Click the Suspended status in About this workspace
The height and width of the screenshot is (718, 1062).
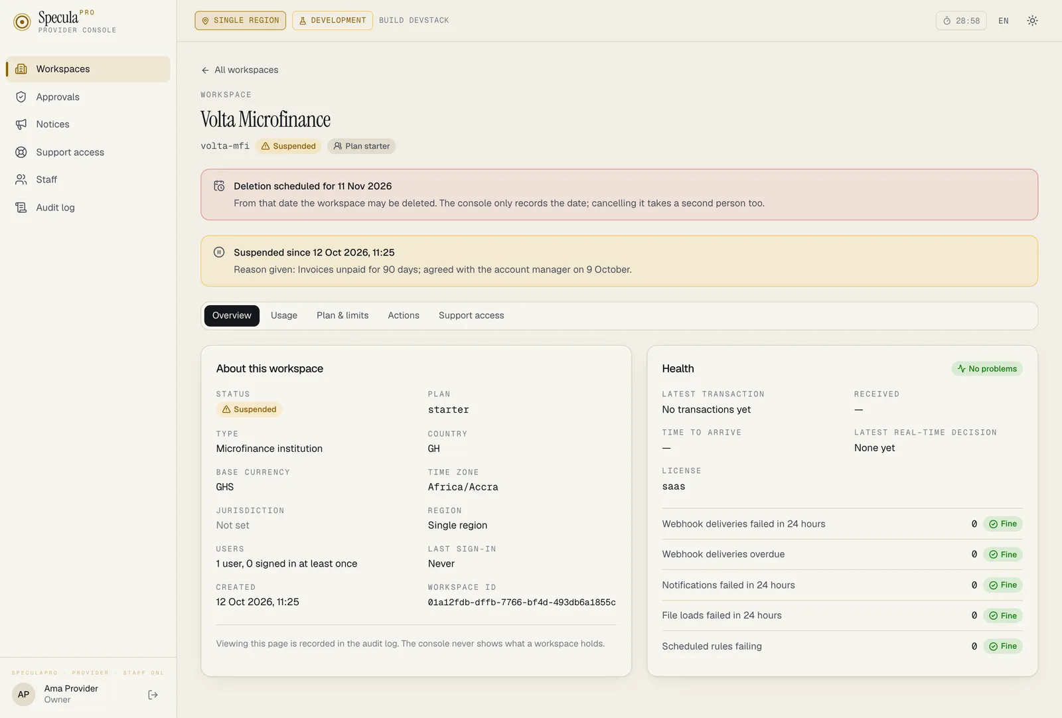[249, 409]
